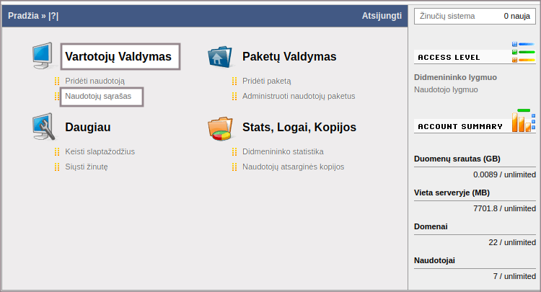Open the |?| help link in the header
The width and height of the screenshot is (541, 292).
tap(53, 15)
